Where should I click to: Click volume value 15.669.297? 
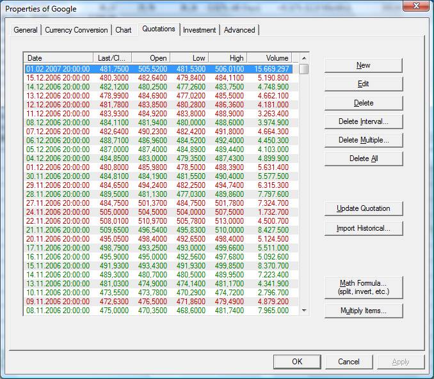tap(271, 69)
